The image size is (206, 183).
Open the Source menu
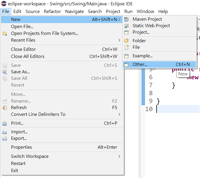[x=33, y=12]
